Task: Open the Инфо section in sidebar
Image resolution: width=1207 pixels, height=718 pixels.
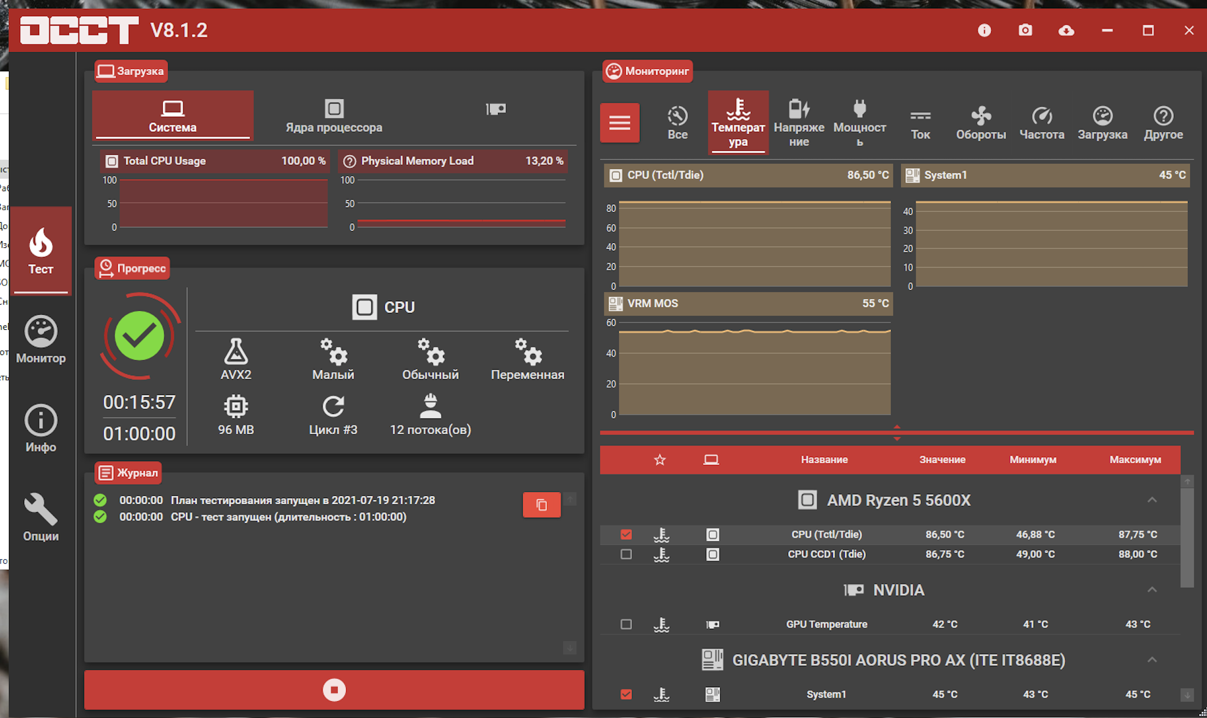Action: click(x=41, y=429)
